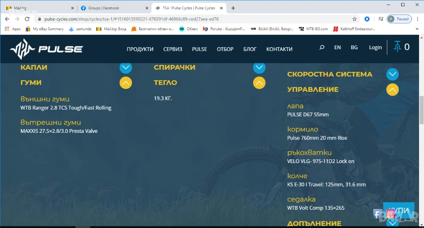This screenshot has height=228, width=424.
Task: Open new browser tab with plus
Action: [x=233, y=8]
